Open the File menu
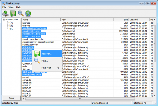 click(x=4, y=7)
